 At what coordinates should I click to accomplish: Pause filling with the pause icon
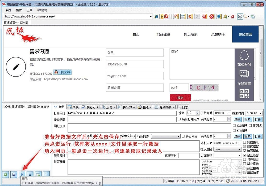click(x=30, y=174)
